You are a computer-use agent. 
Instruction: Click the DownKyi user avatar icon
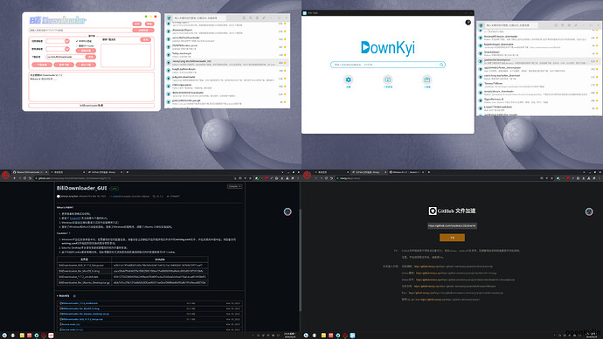468,23
